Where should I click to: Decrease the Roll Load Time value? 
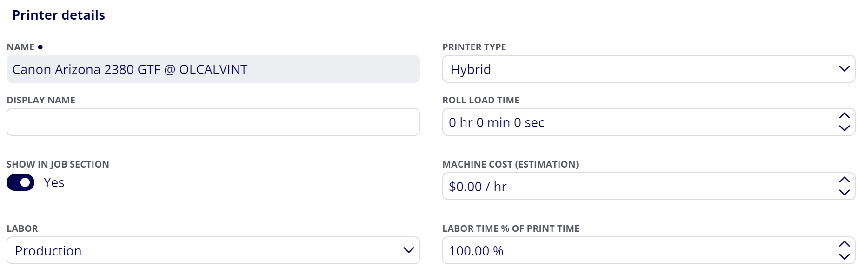[844, 128]
